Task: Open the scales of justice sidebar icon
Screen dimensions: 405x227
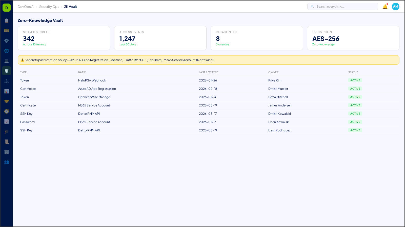Action: coord(7,81)
